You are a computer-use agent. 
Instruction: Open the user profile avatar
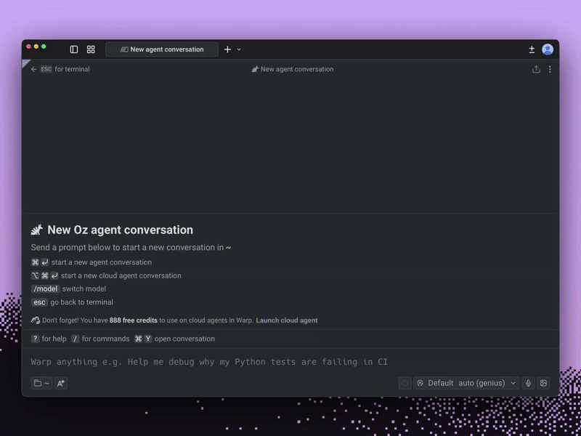(548, 49)
